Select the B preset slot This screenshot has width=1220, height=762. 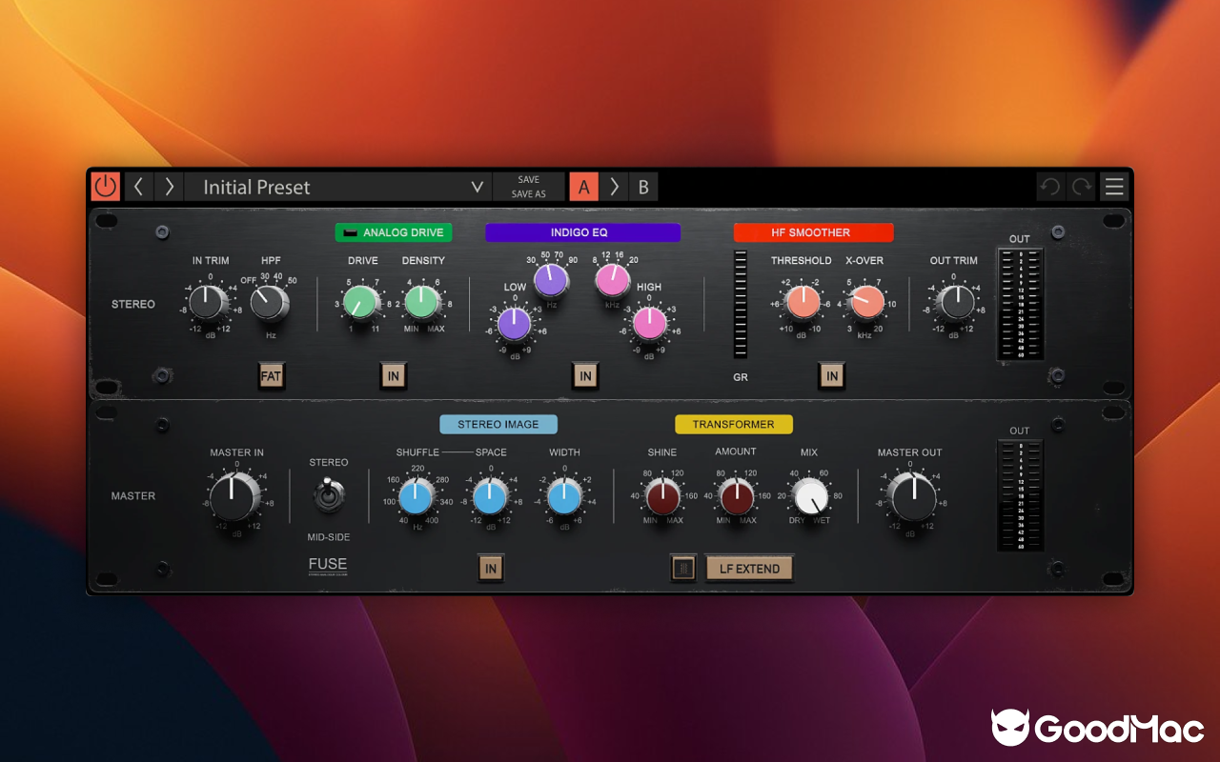point(643,186)
